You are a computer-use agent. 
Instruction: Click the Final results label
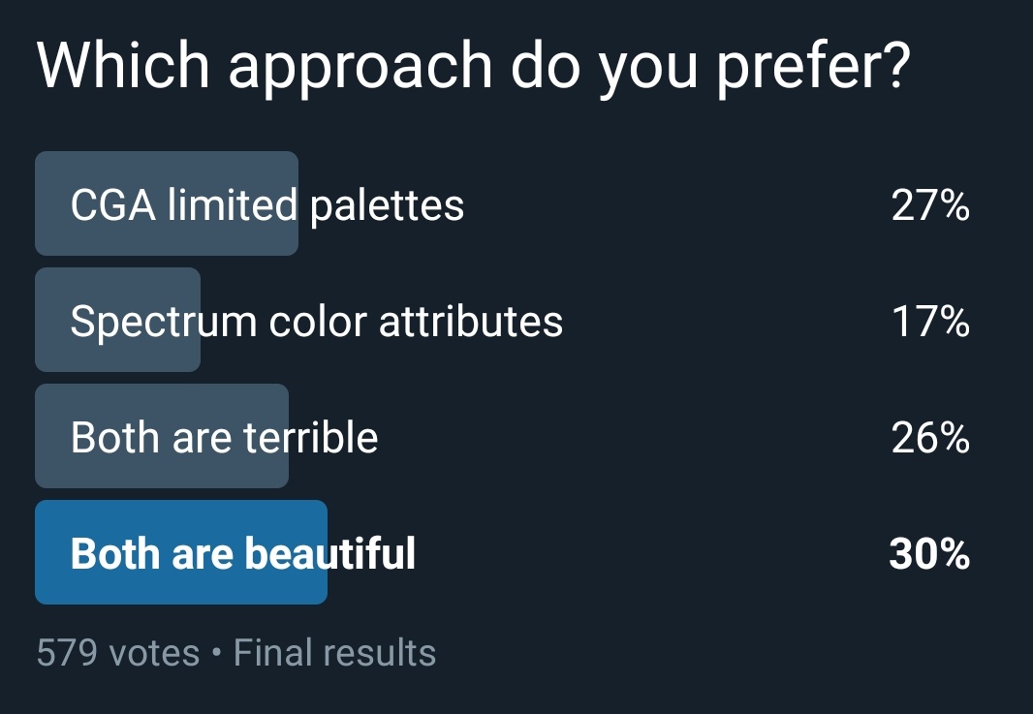pyautogui.click(x=334, y=653)
